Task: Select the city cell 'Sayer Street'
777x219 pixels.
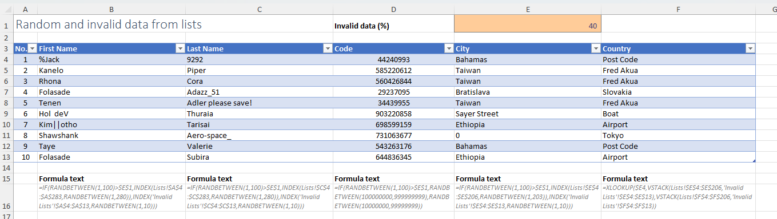Action: click(527, 114)
